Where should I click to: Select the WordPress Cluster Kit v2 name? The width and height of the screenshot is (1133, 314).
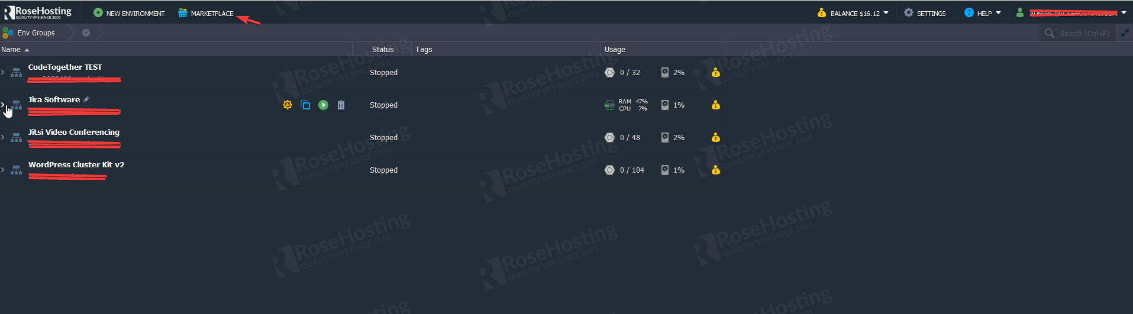(76, 165)
